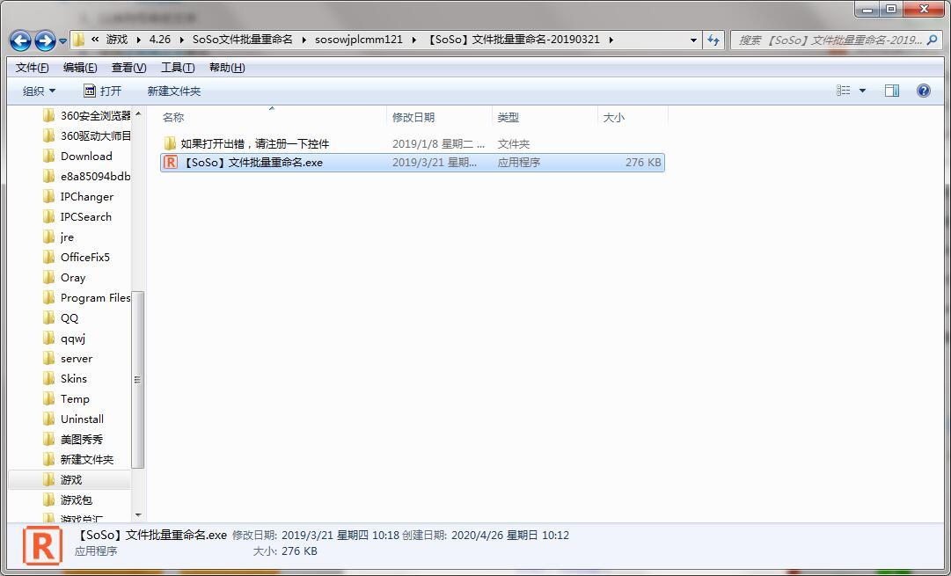The height and width of the screenshot is (576, 951).
Task: Sort by 修改日期 column header
Action: pyautogui.click(x=413, y=117)
